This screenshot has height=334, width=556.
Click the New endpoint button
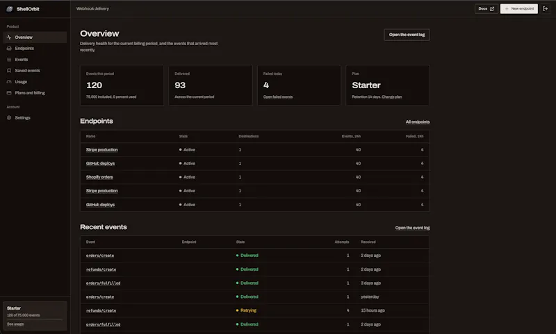click(518, 8)
